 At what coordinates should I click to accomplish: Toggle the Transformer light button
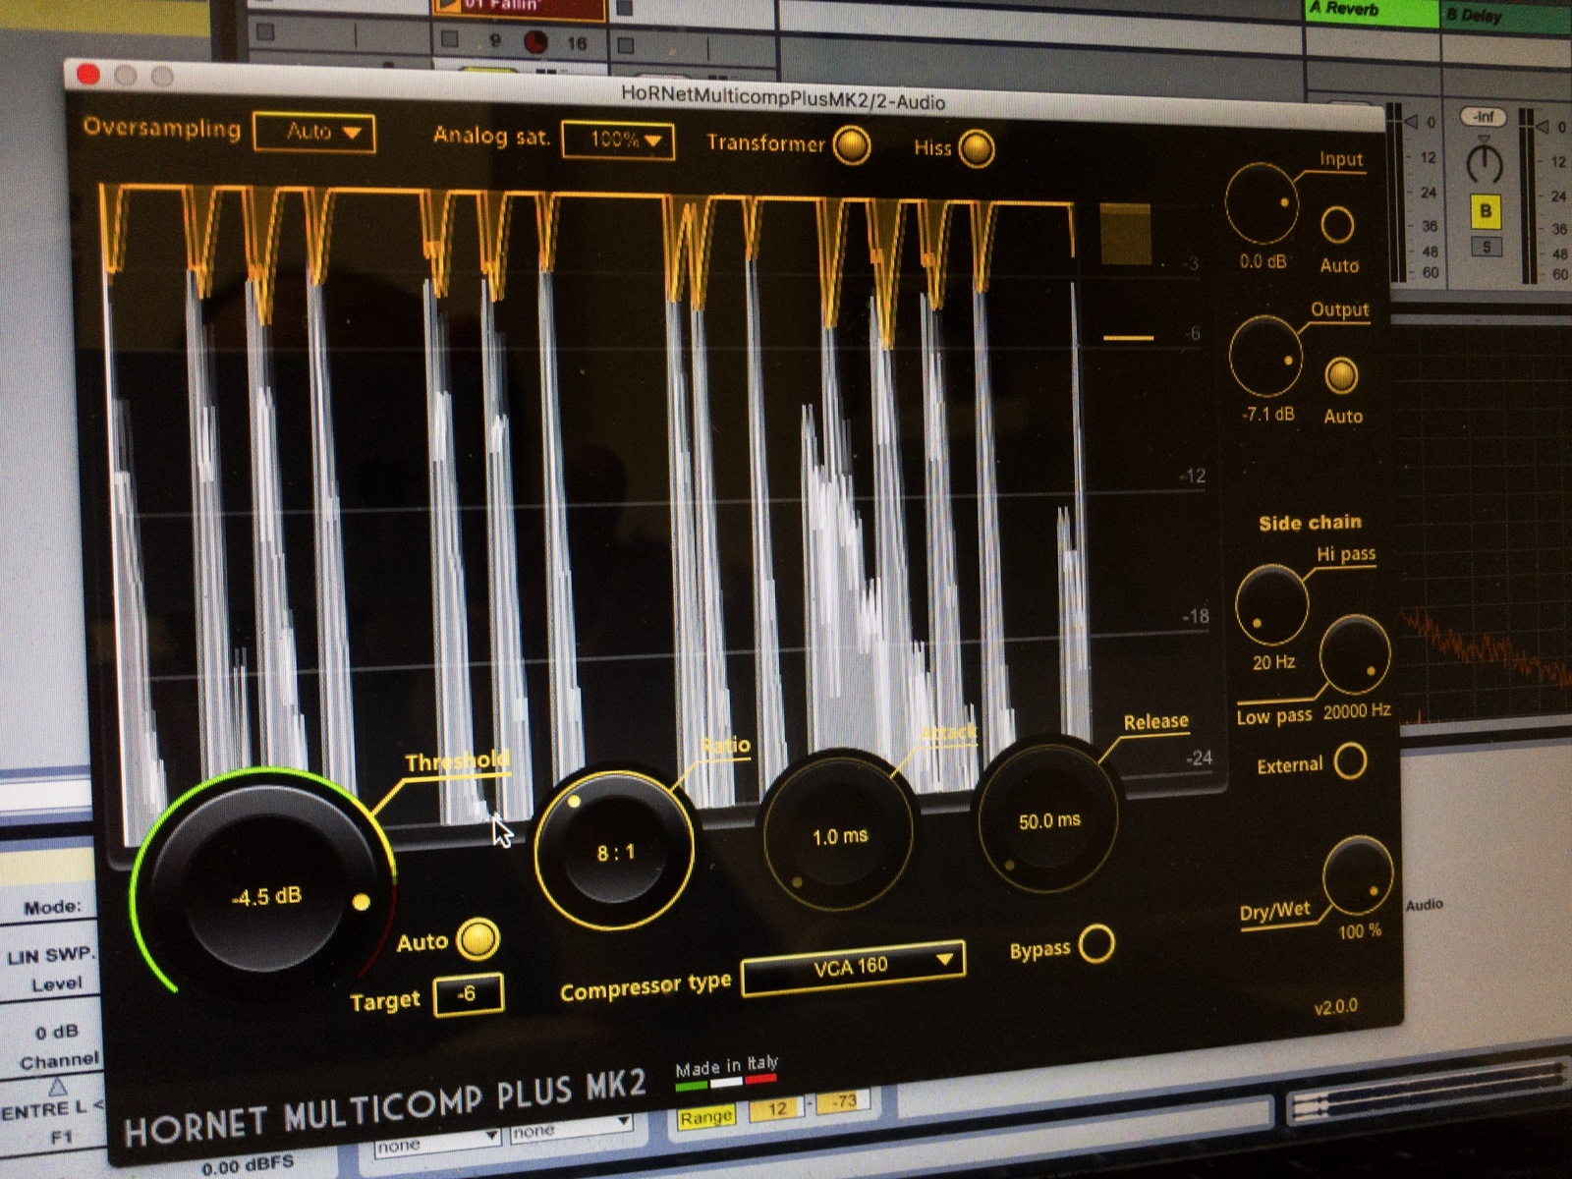point(852,145)
